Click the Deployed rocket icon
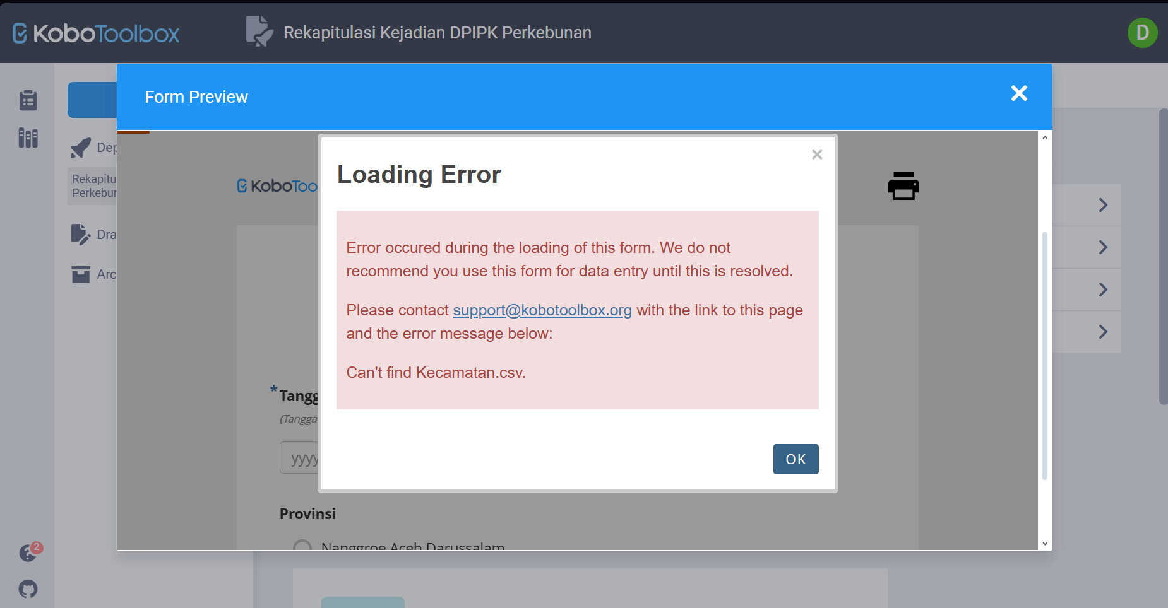The image size is (1168, 608). [x=81, y=148]
